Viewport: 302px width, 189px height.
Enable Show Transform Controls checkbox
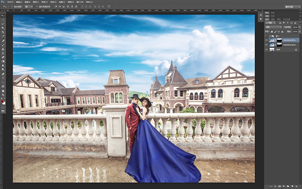coord(37,6)
